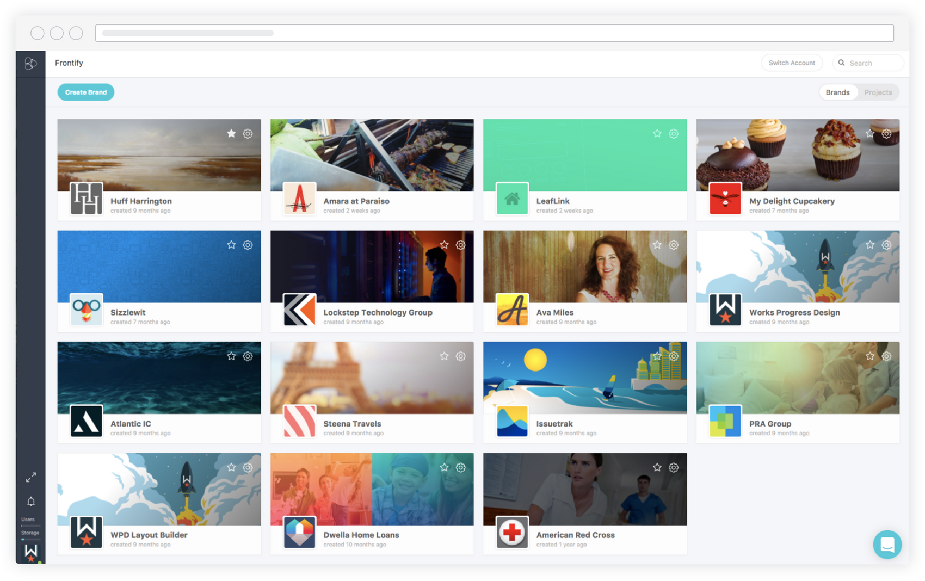Open settings gear for WPD Layout Builder
Viewport: 925px width, 581px height.
coord(248,468)
